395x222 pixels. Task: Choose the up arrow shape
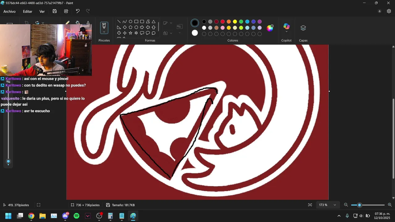[153, 27]
